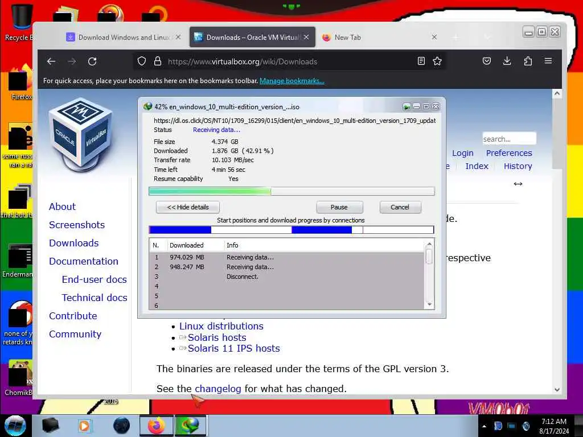Click the black box taskbar icon
583x437 pixels.
click(51, 426)
